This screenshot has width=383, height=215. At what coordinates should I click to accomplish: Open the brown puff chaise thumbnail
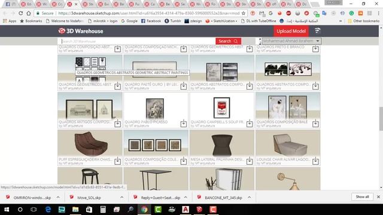tap(90, 144)
